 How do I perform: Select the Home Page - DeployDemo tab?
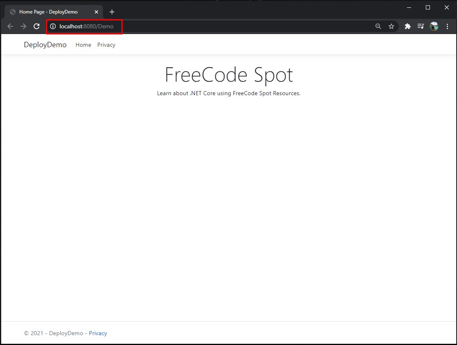[x=48, y=12]
